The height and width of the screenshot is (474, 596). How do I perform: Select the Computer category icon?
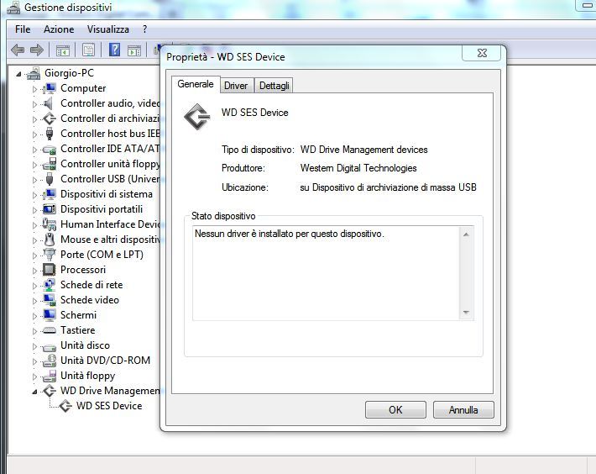[49, 88]
